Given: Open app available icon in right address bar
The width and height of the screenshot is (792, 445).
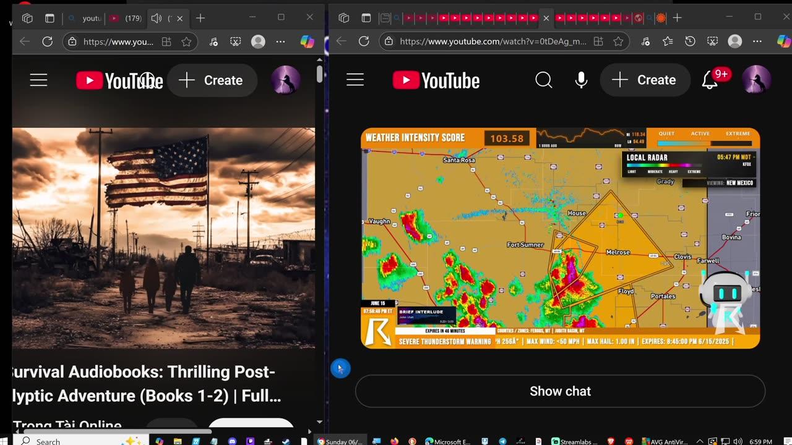Looking at the screenshot, I should [598, 41].
